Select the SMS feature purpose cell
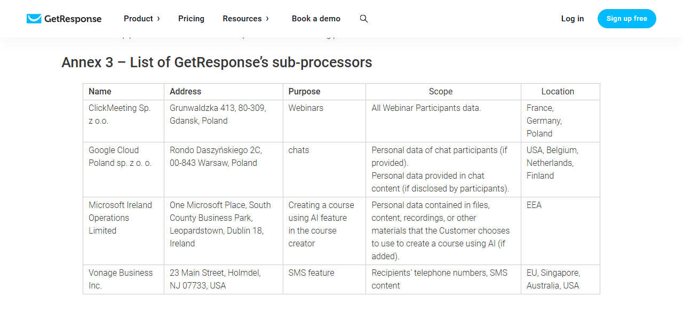 [324, 279]
